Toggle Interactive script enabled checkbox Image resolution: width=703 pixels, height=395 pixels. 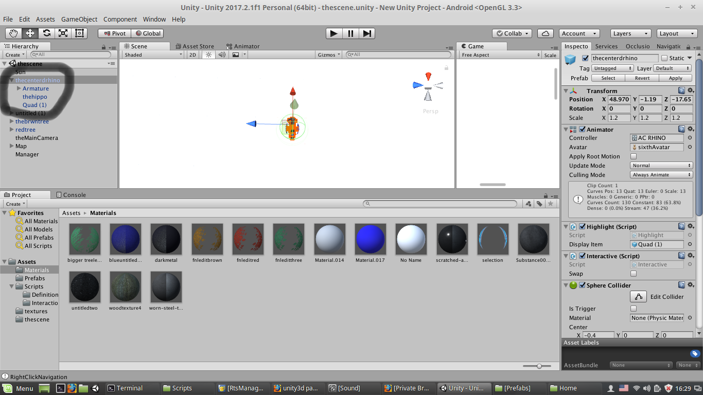tap(583, 256)
